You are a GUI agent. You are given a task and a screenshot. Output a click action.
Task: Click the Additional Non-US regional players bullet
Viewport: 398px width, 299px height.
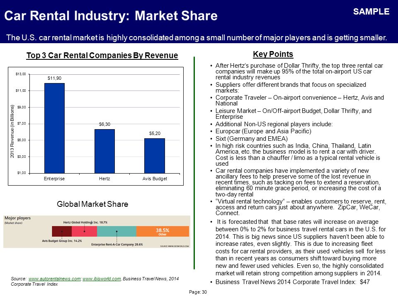pos(274,124)
